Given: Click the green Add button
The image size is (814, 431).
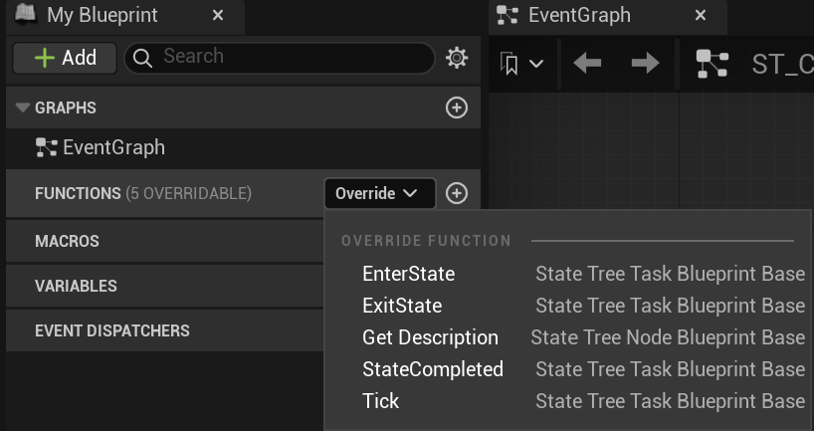Looking at the screenshot, I should [65, 58].
